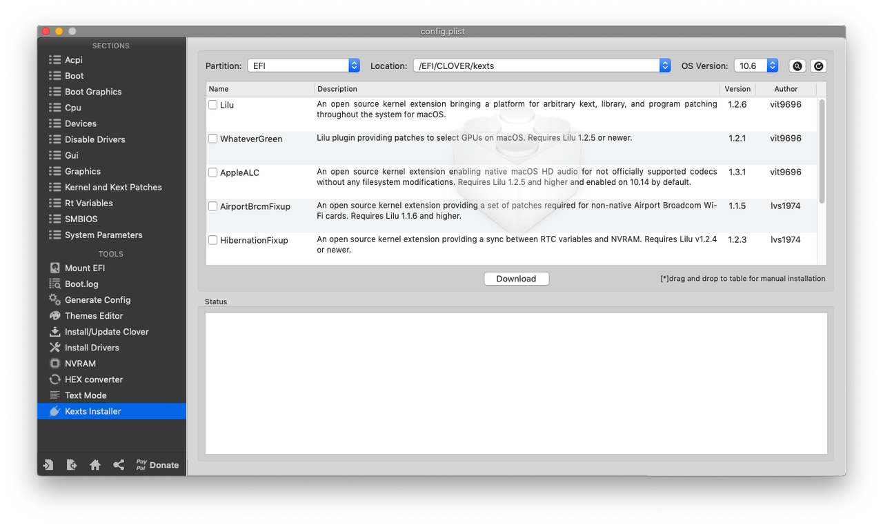Sort the kext table by Version column
This screenshot has width=883, height=525.
point(737,89)
